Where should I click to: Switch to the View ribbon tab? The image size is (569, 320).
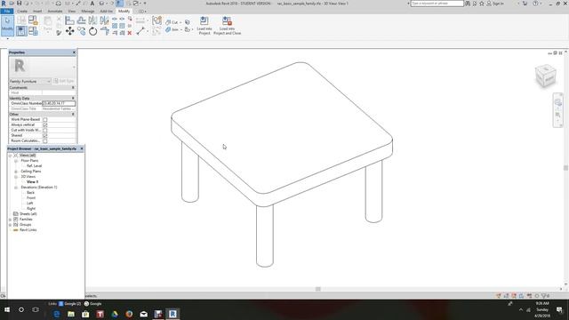72,12
